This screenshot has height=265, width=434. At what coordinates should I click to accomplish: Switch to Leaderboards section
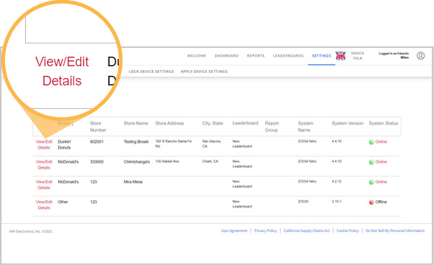pos(288,56)
